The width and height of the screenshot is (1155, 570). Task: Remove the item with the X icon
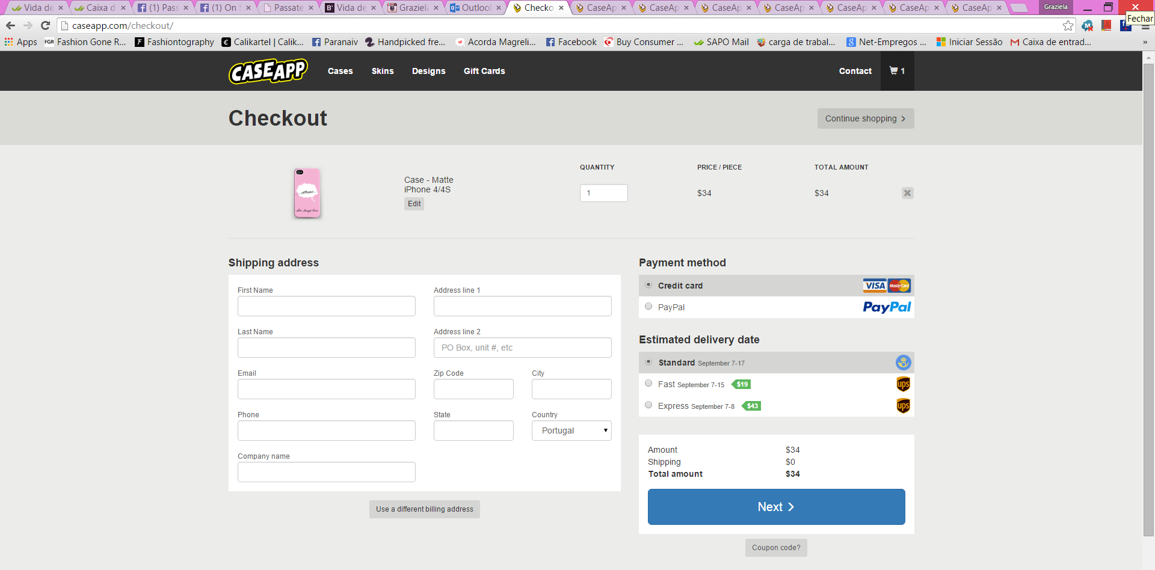coord(907,193)
